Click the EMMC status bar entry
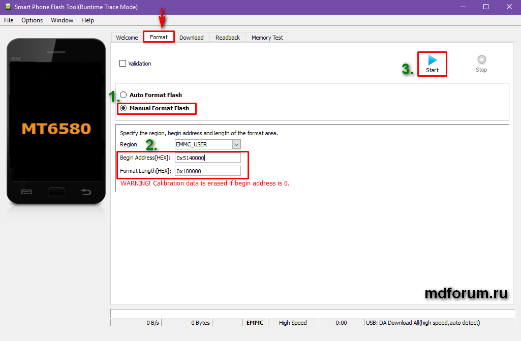This screenshot has height=341, width=521. pos(255,323)
